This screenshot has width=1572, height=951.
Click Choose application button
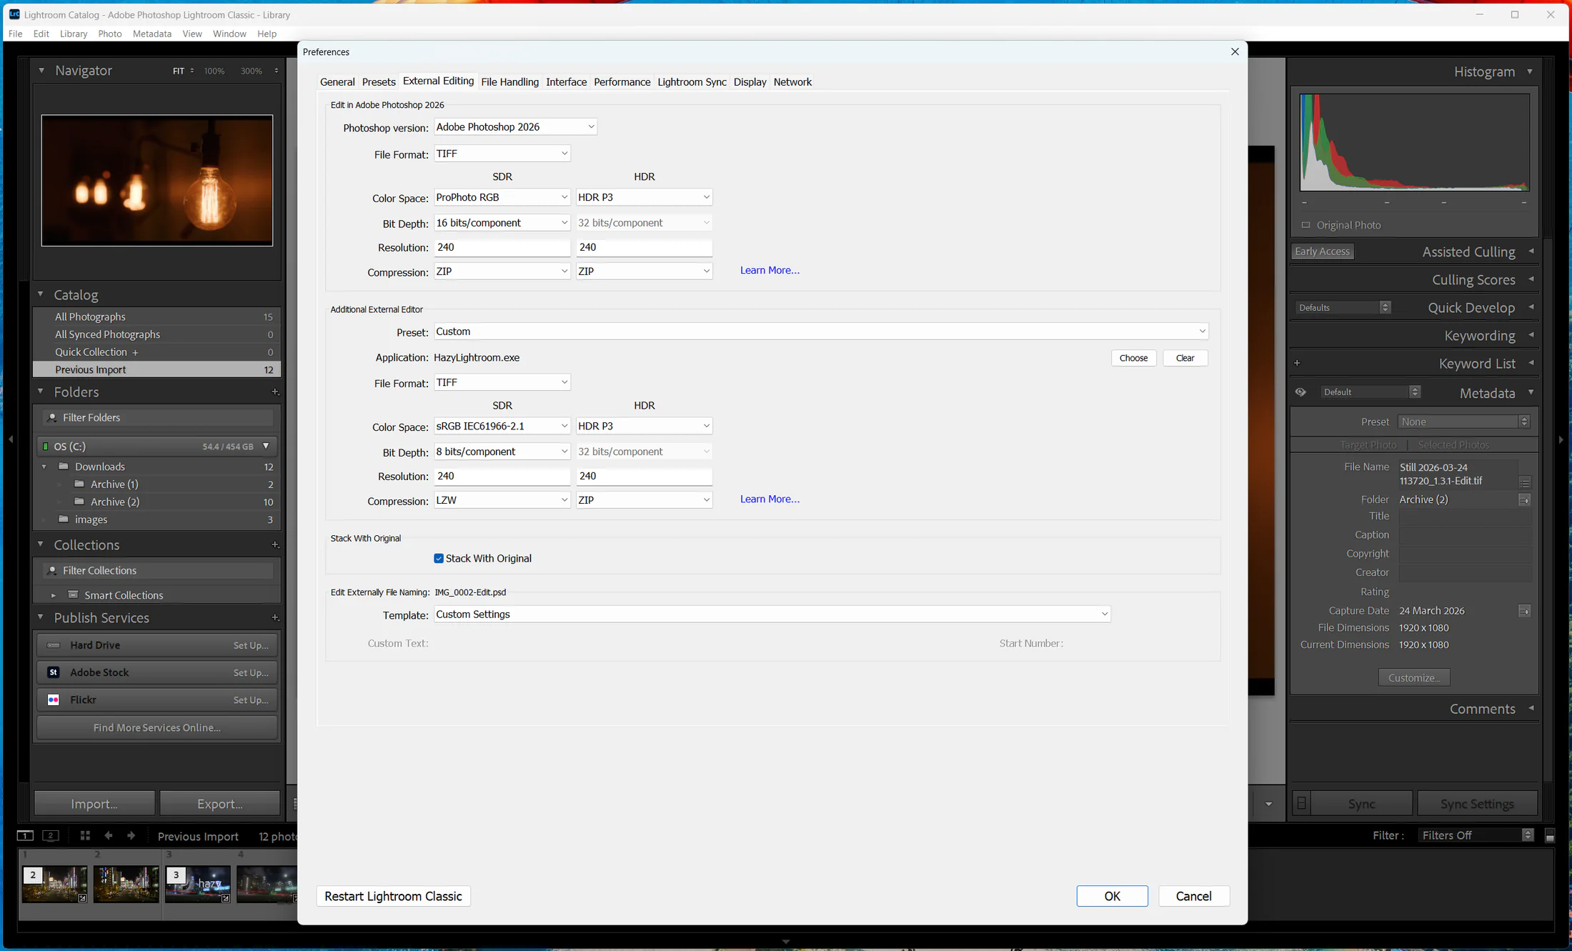coord(1133,358)
